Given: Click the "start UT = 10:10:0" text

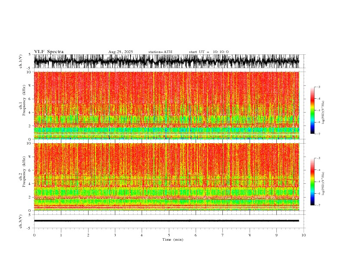Looking at the screenshot, I should tap(209, 52).
